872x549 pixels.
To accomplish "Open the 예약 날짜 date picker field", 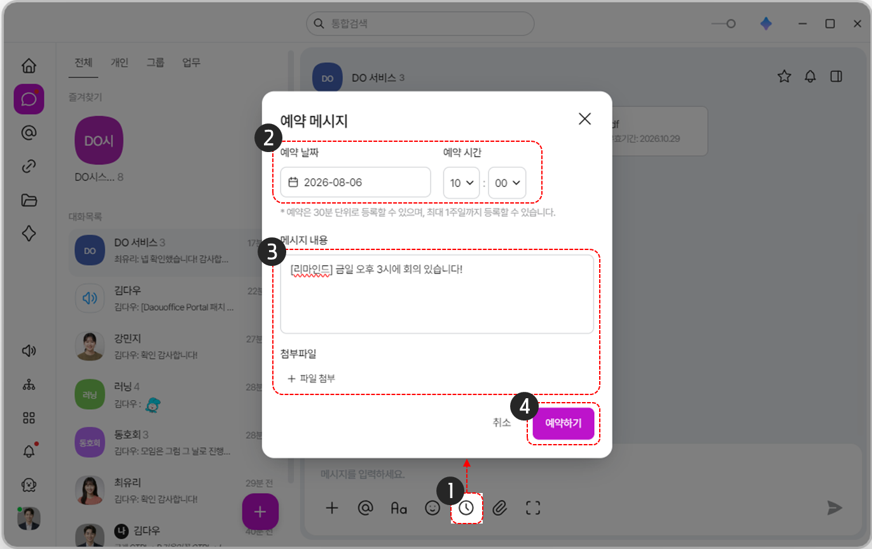I will 356,183.
